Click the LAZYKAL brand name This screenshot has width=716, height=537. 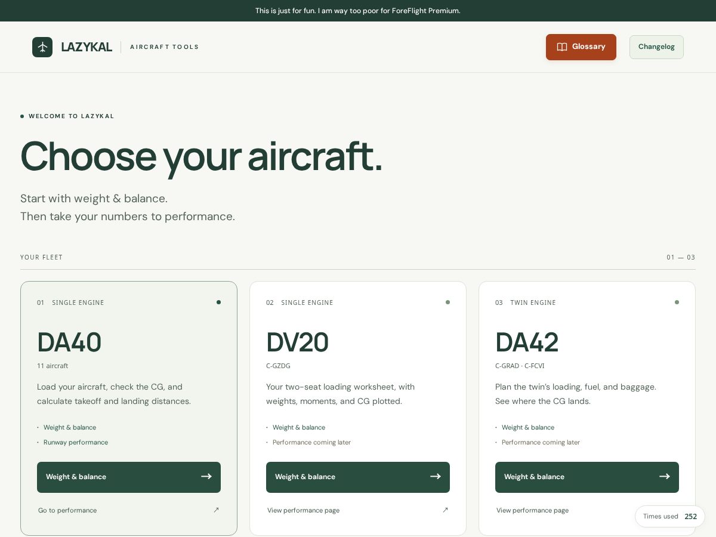pos(87,47)
